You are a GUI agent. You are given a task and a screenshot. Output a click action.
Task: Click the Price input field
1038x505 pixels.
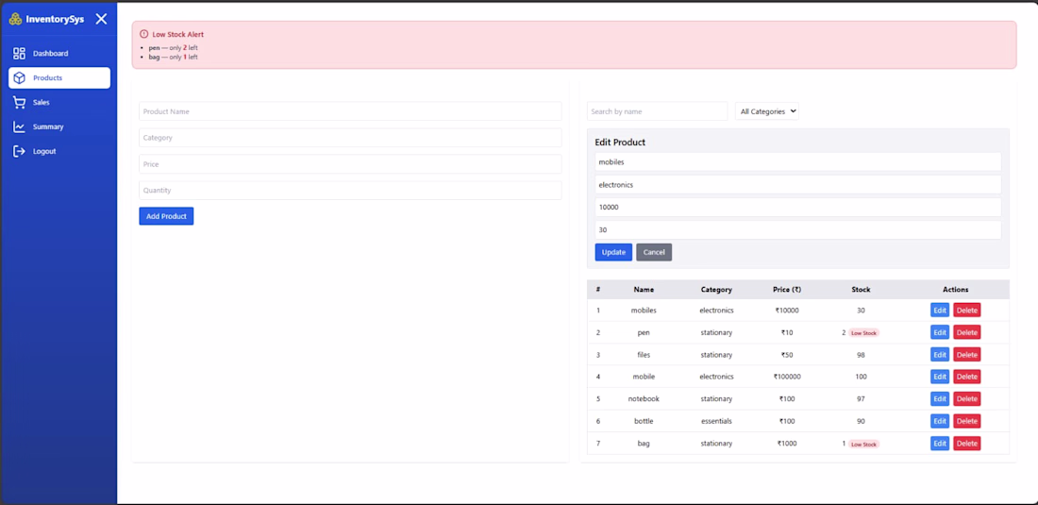350,164
